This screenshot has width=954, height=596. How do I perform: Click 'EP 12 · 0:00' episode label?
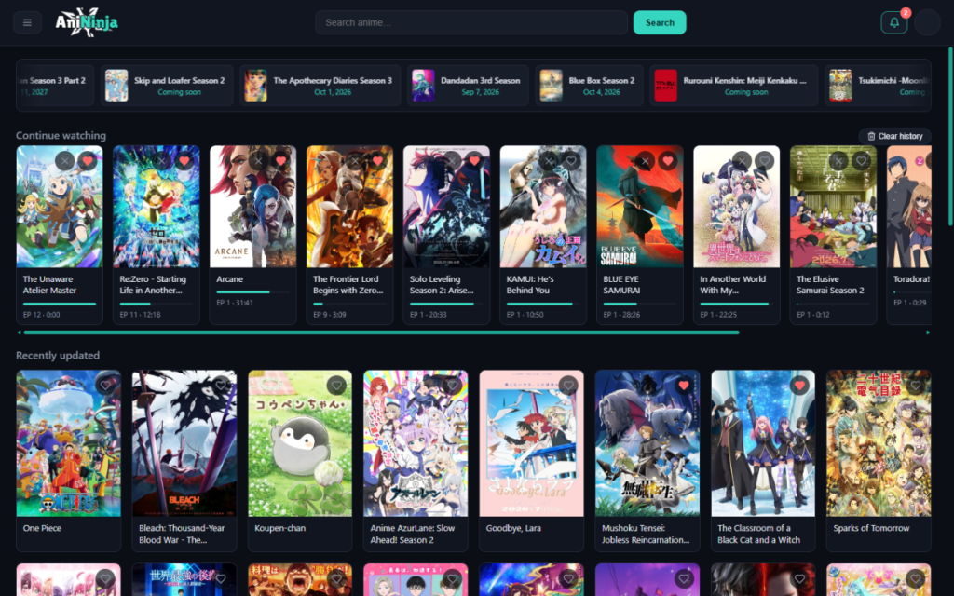(x=41, y=315)
